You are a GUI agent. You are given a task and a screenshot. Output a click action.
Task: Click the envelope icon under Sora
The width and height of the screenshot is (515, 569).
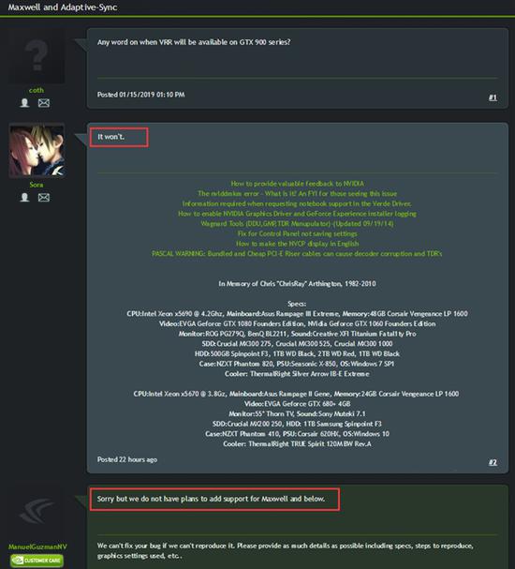point(44,198)
